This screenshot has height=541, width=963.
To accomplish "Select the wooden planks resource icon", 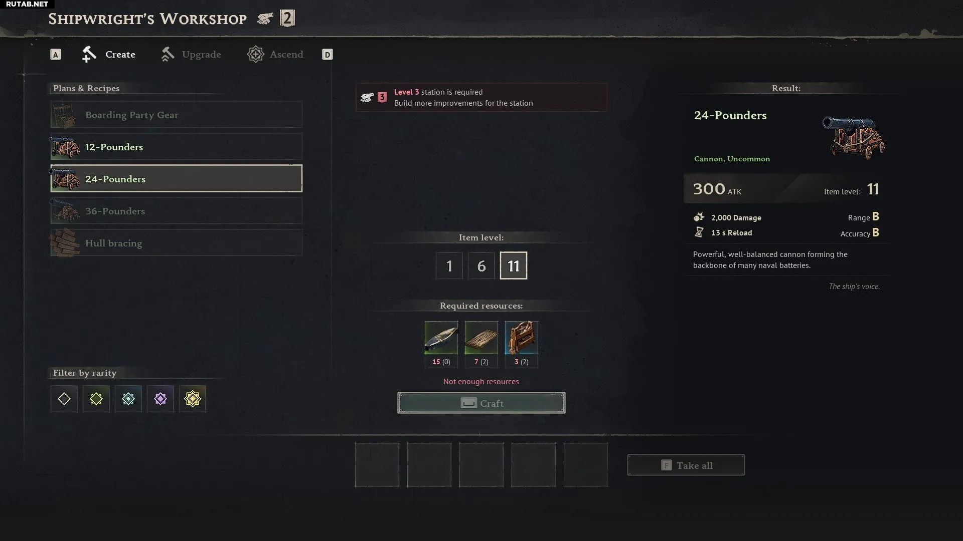I will (x=481, y=338).
